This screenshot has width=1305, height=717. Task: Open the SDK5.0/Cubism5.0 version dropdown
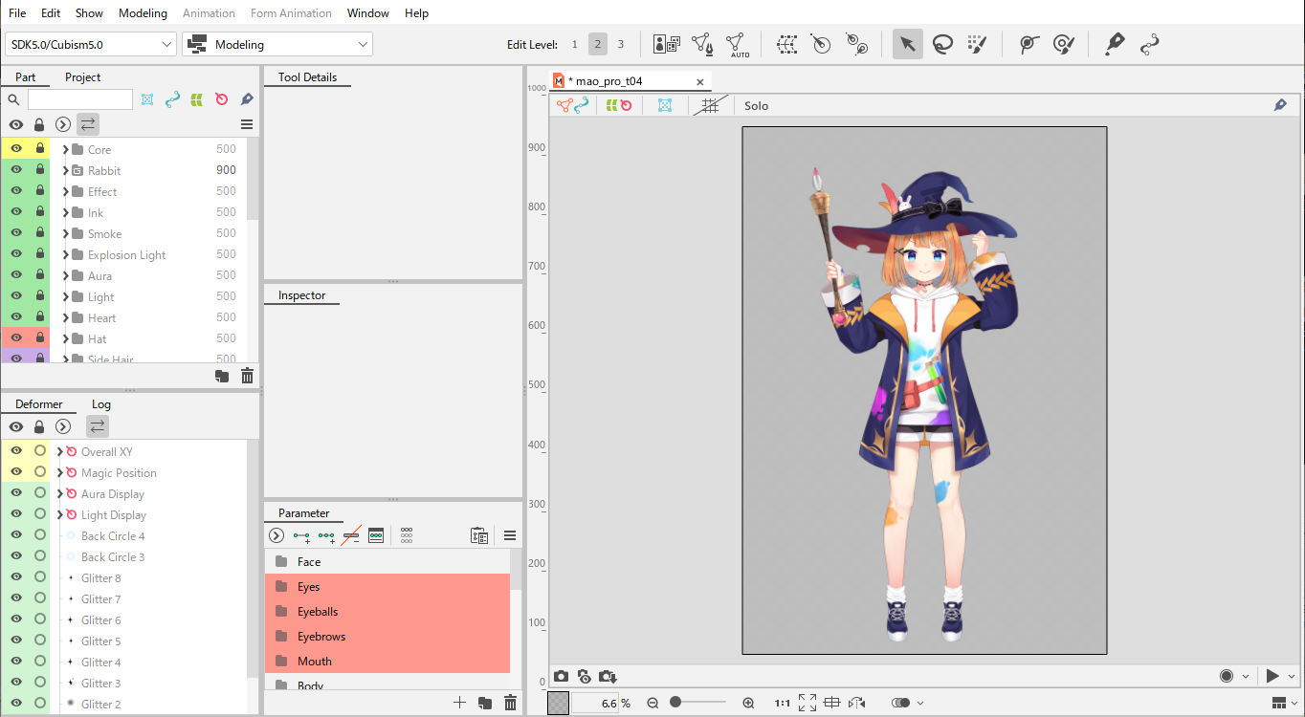pyautogui.click(x=91, y=44)
